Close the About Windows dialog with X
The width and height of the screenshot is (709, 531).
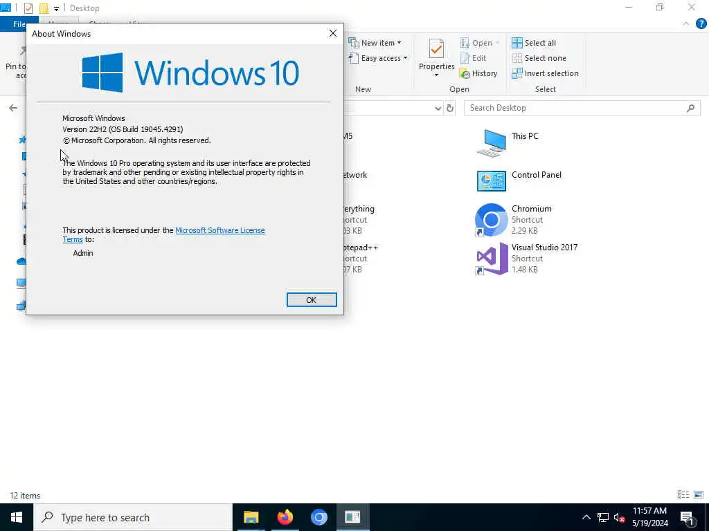tap(333, 33)
